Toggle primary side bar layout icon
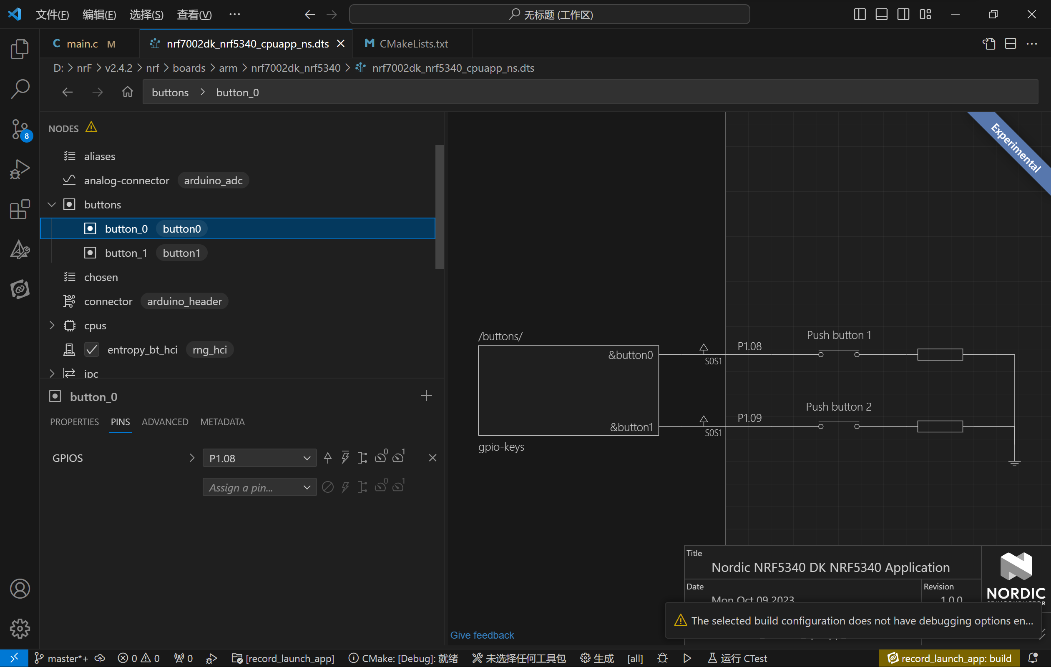1051x667 pixels. 860,15
